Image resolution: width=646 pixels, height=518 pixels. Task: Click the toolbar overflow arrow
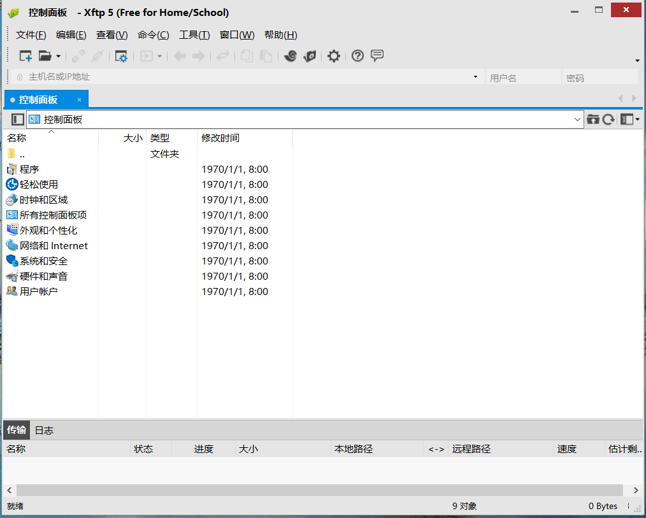[637, 61]
